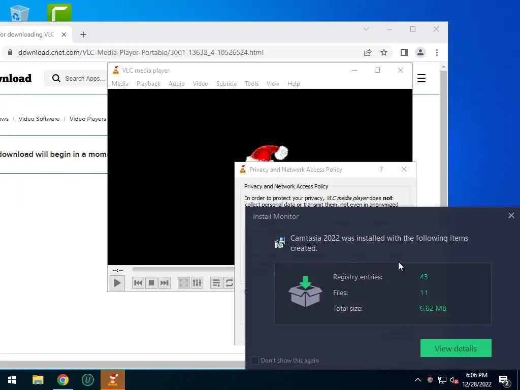Click View details in Install Monitor
This screenshot has height=390, width=520.
pos(456,348)
